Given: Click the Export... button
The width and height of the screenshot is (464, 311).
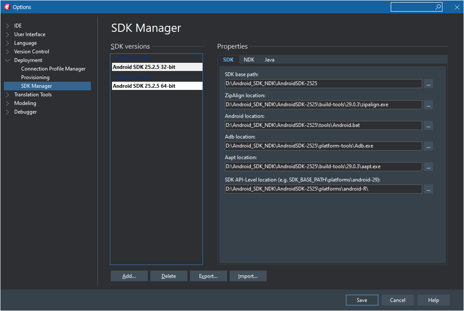Looking at the screenshot, I should tap(209, 276).
